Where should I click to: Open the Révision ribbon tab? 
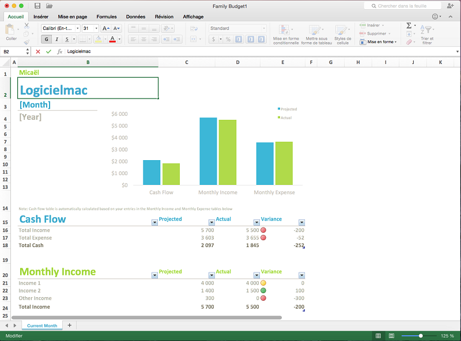pos(164,17)
